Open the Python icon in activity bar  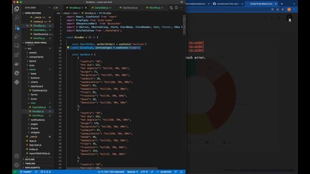coord(17,82)
